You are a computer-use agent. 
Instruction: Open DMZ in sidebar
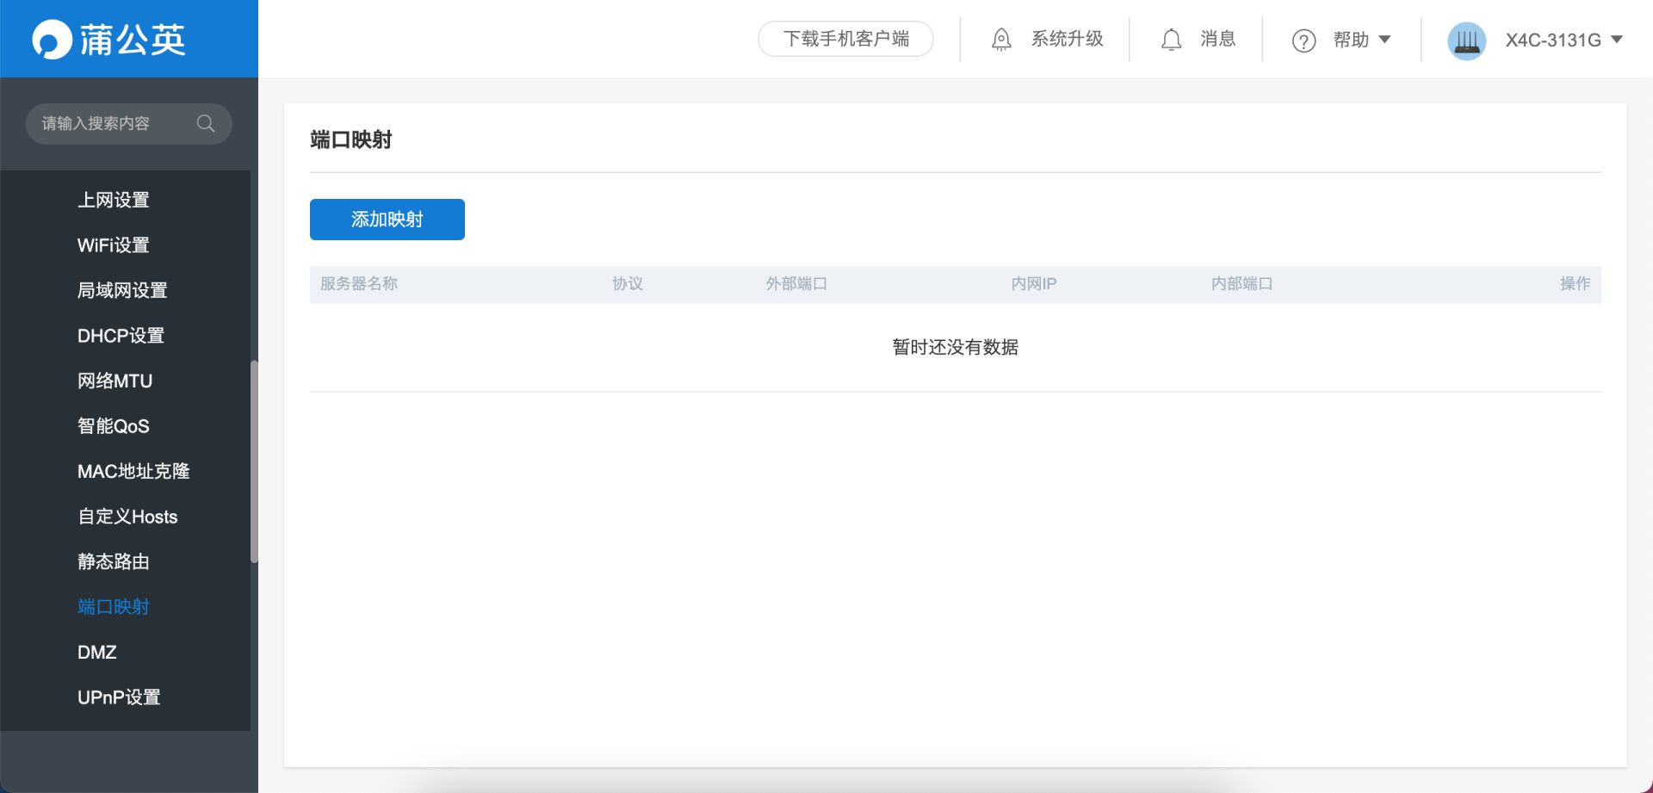[97, 652]
